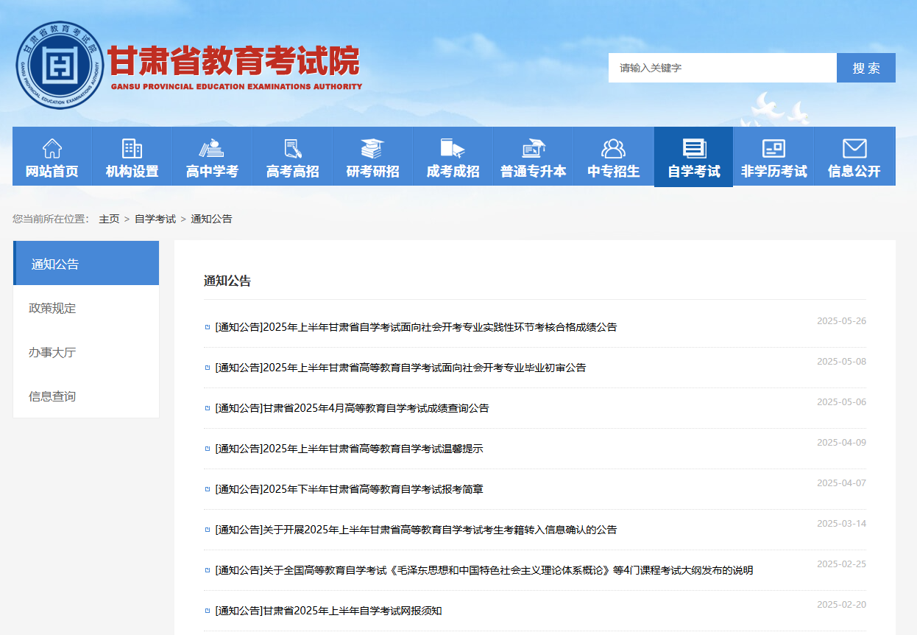917x635 pixels.
Task: Open the 2025年下半年自学考试报考简章 notice
Action: (349, 489)
